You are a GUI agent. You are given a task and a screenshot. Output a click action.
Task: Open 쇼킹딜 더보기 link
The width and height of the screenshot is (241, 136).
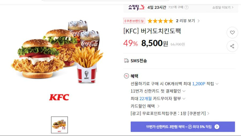tap(223, 7)
